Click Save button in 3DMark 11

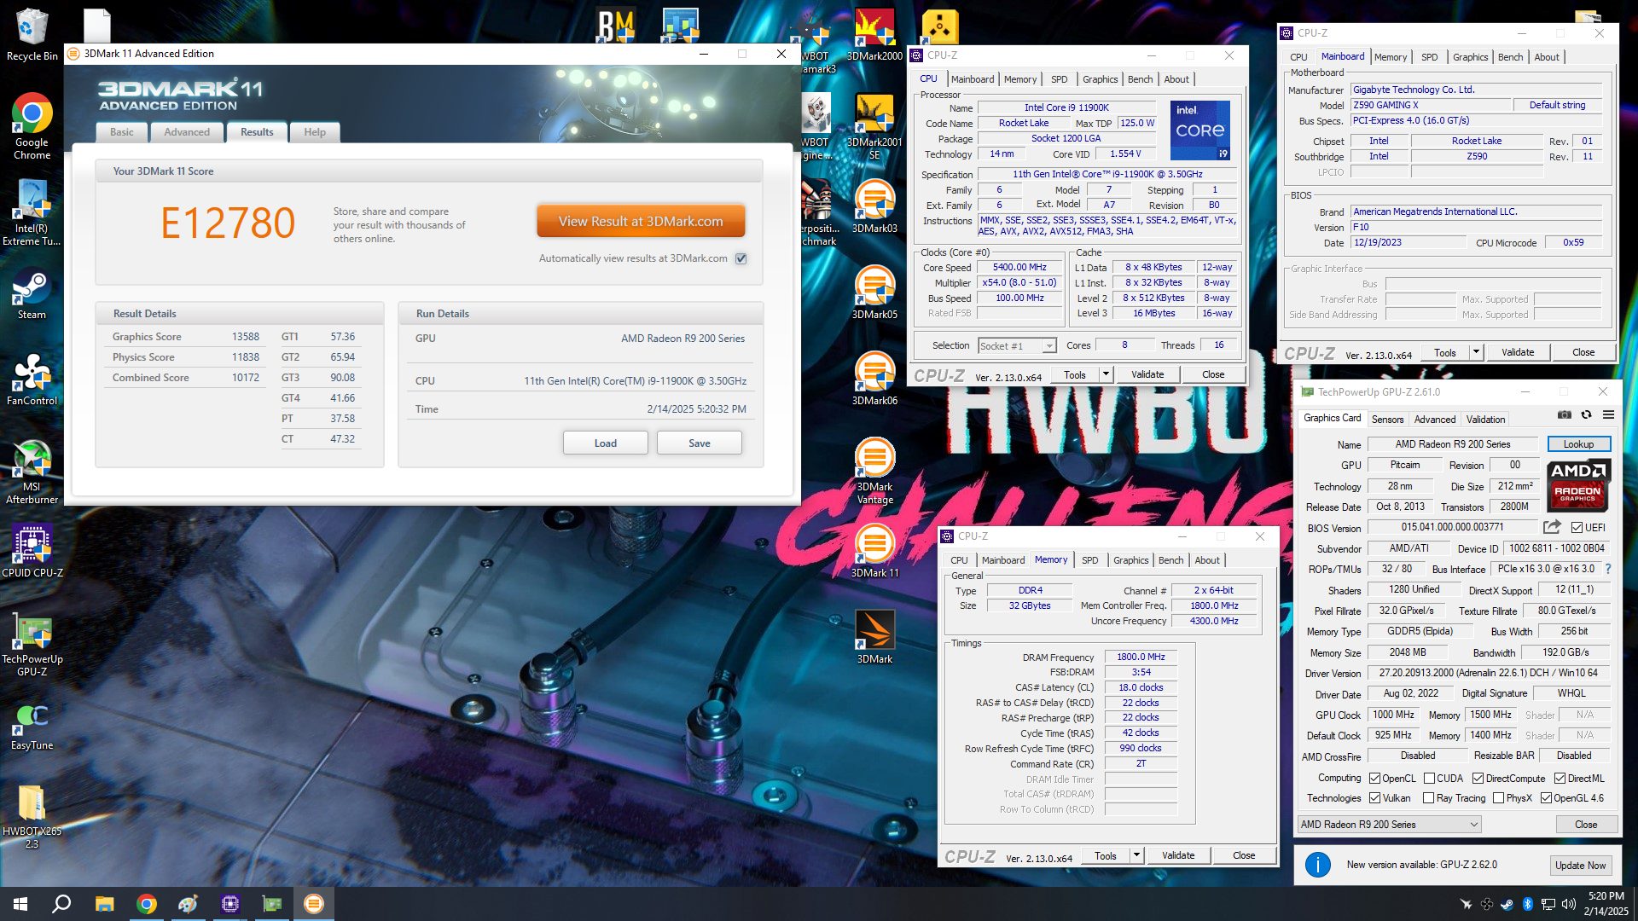pyautogui.click(x=700, y=443)
